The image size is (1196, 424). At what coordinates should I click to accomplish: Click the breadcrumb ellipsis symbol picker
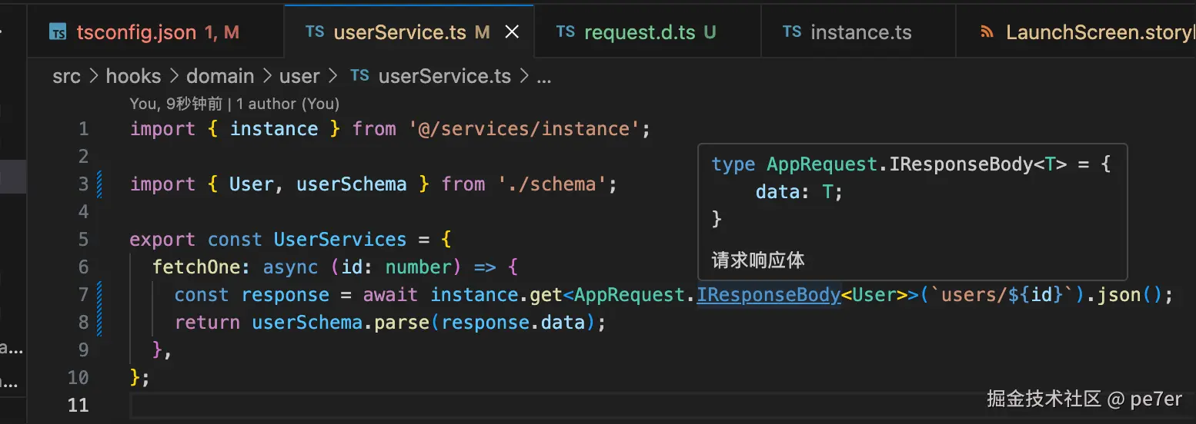click(543, 76)
